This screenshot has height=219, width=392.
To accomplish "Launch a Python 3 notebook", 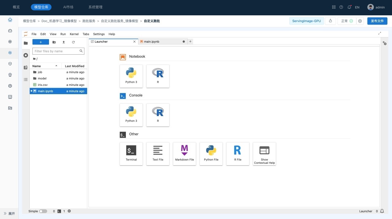I will click(x=131, y=76).
